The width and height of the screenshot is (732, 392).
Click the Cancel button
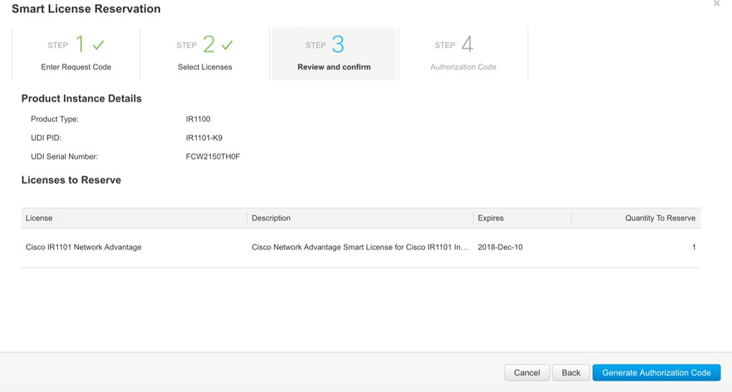527,373
